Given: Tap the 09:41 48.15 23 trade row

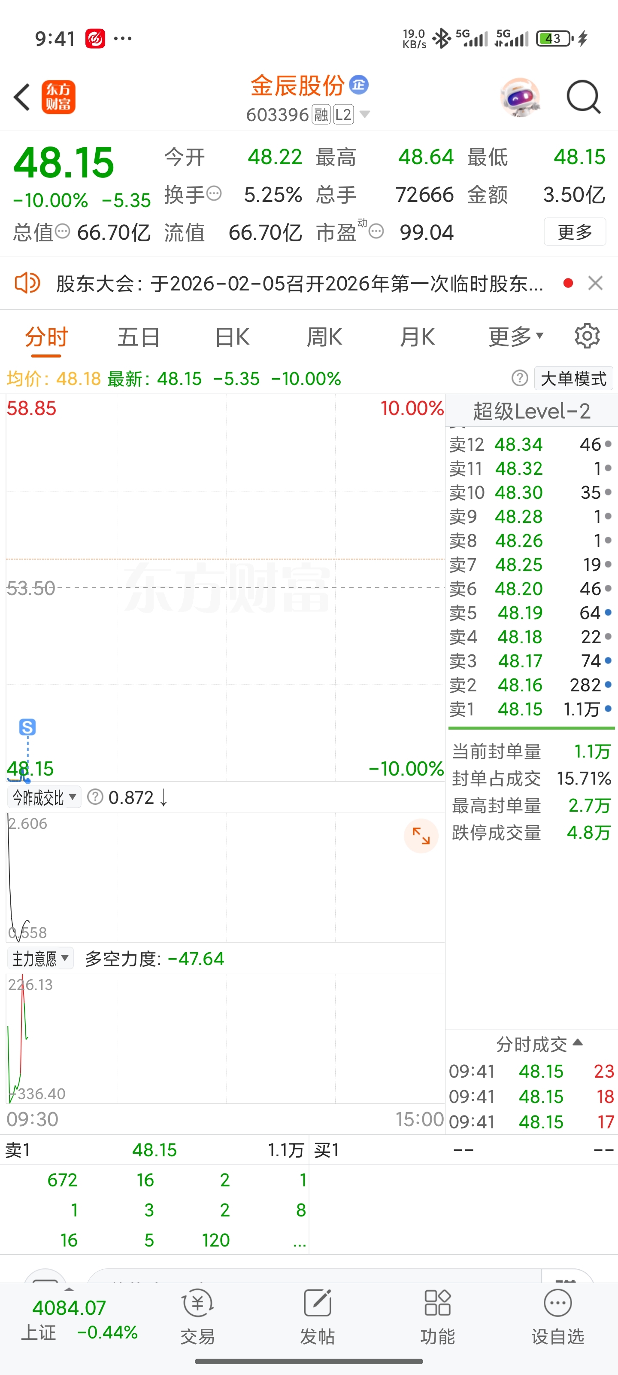Looking at the screenshot, I should click(x=531, y=1071).
